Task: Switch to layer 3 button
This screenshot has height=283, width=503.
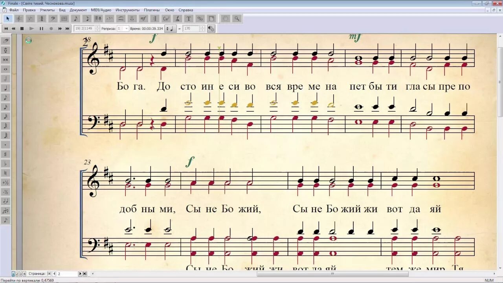Action: (20, 274)
